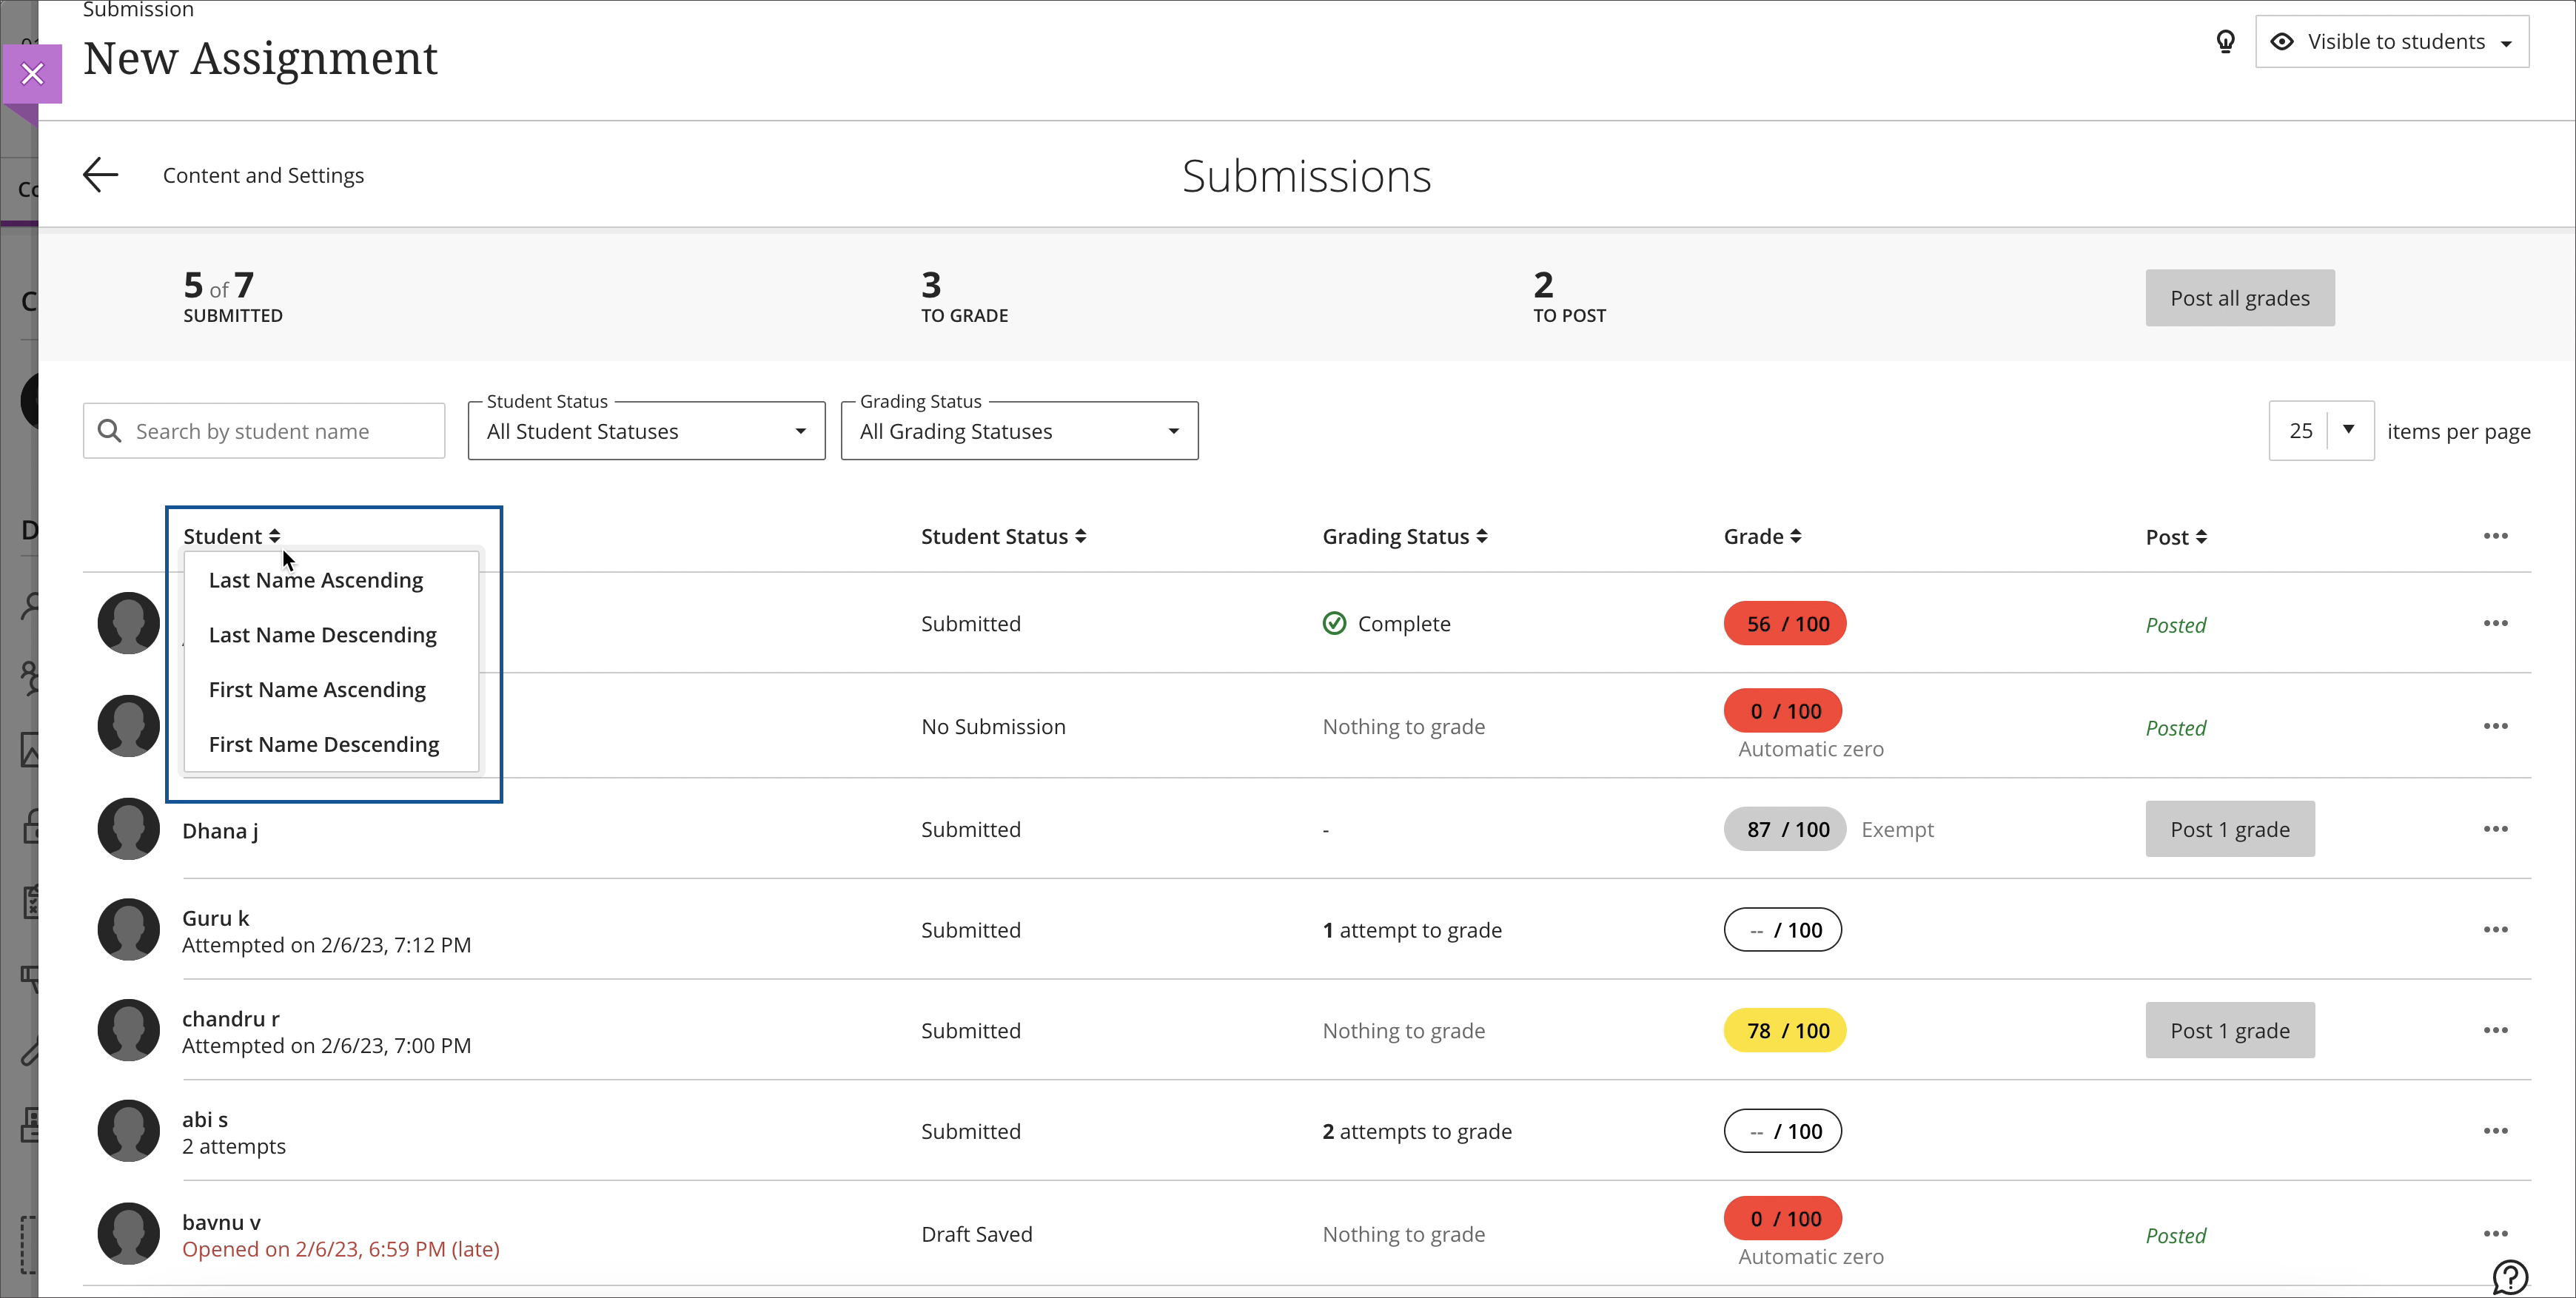
Task: Open items per page dropdown
Action: [x=2320, y=431]
